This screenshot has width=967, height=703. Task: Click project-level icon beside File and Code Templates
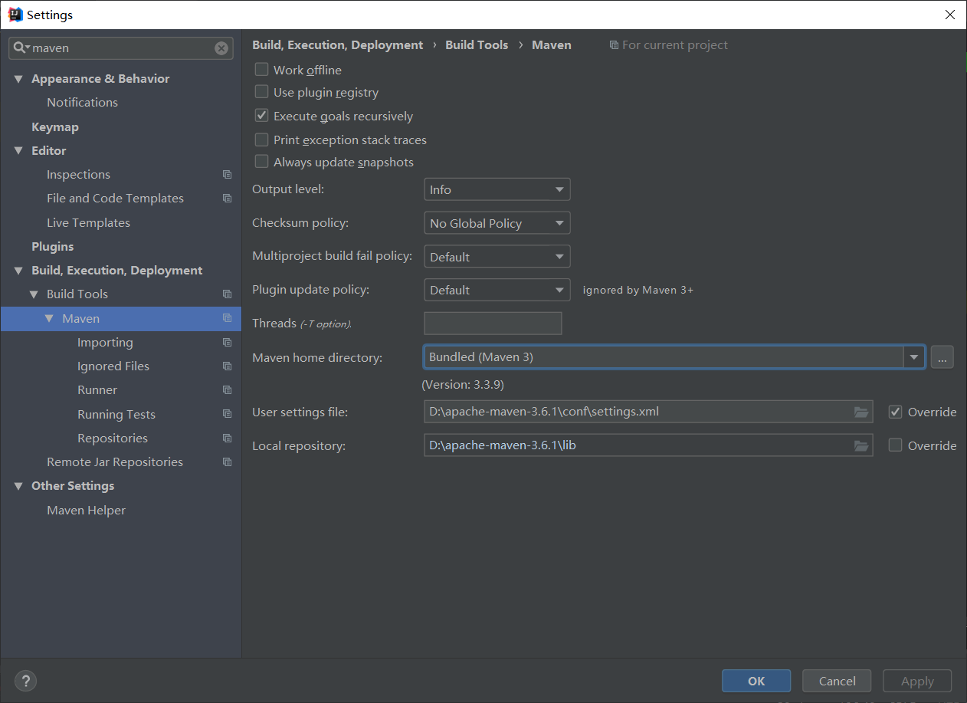[227, 199]
